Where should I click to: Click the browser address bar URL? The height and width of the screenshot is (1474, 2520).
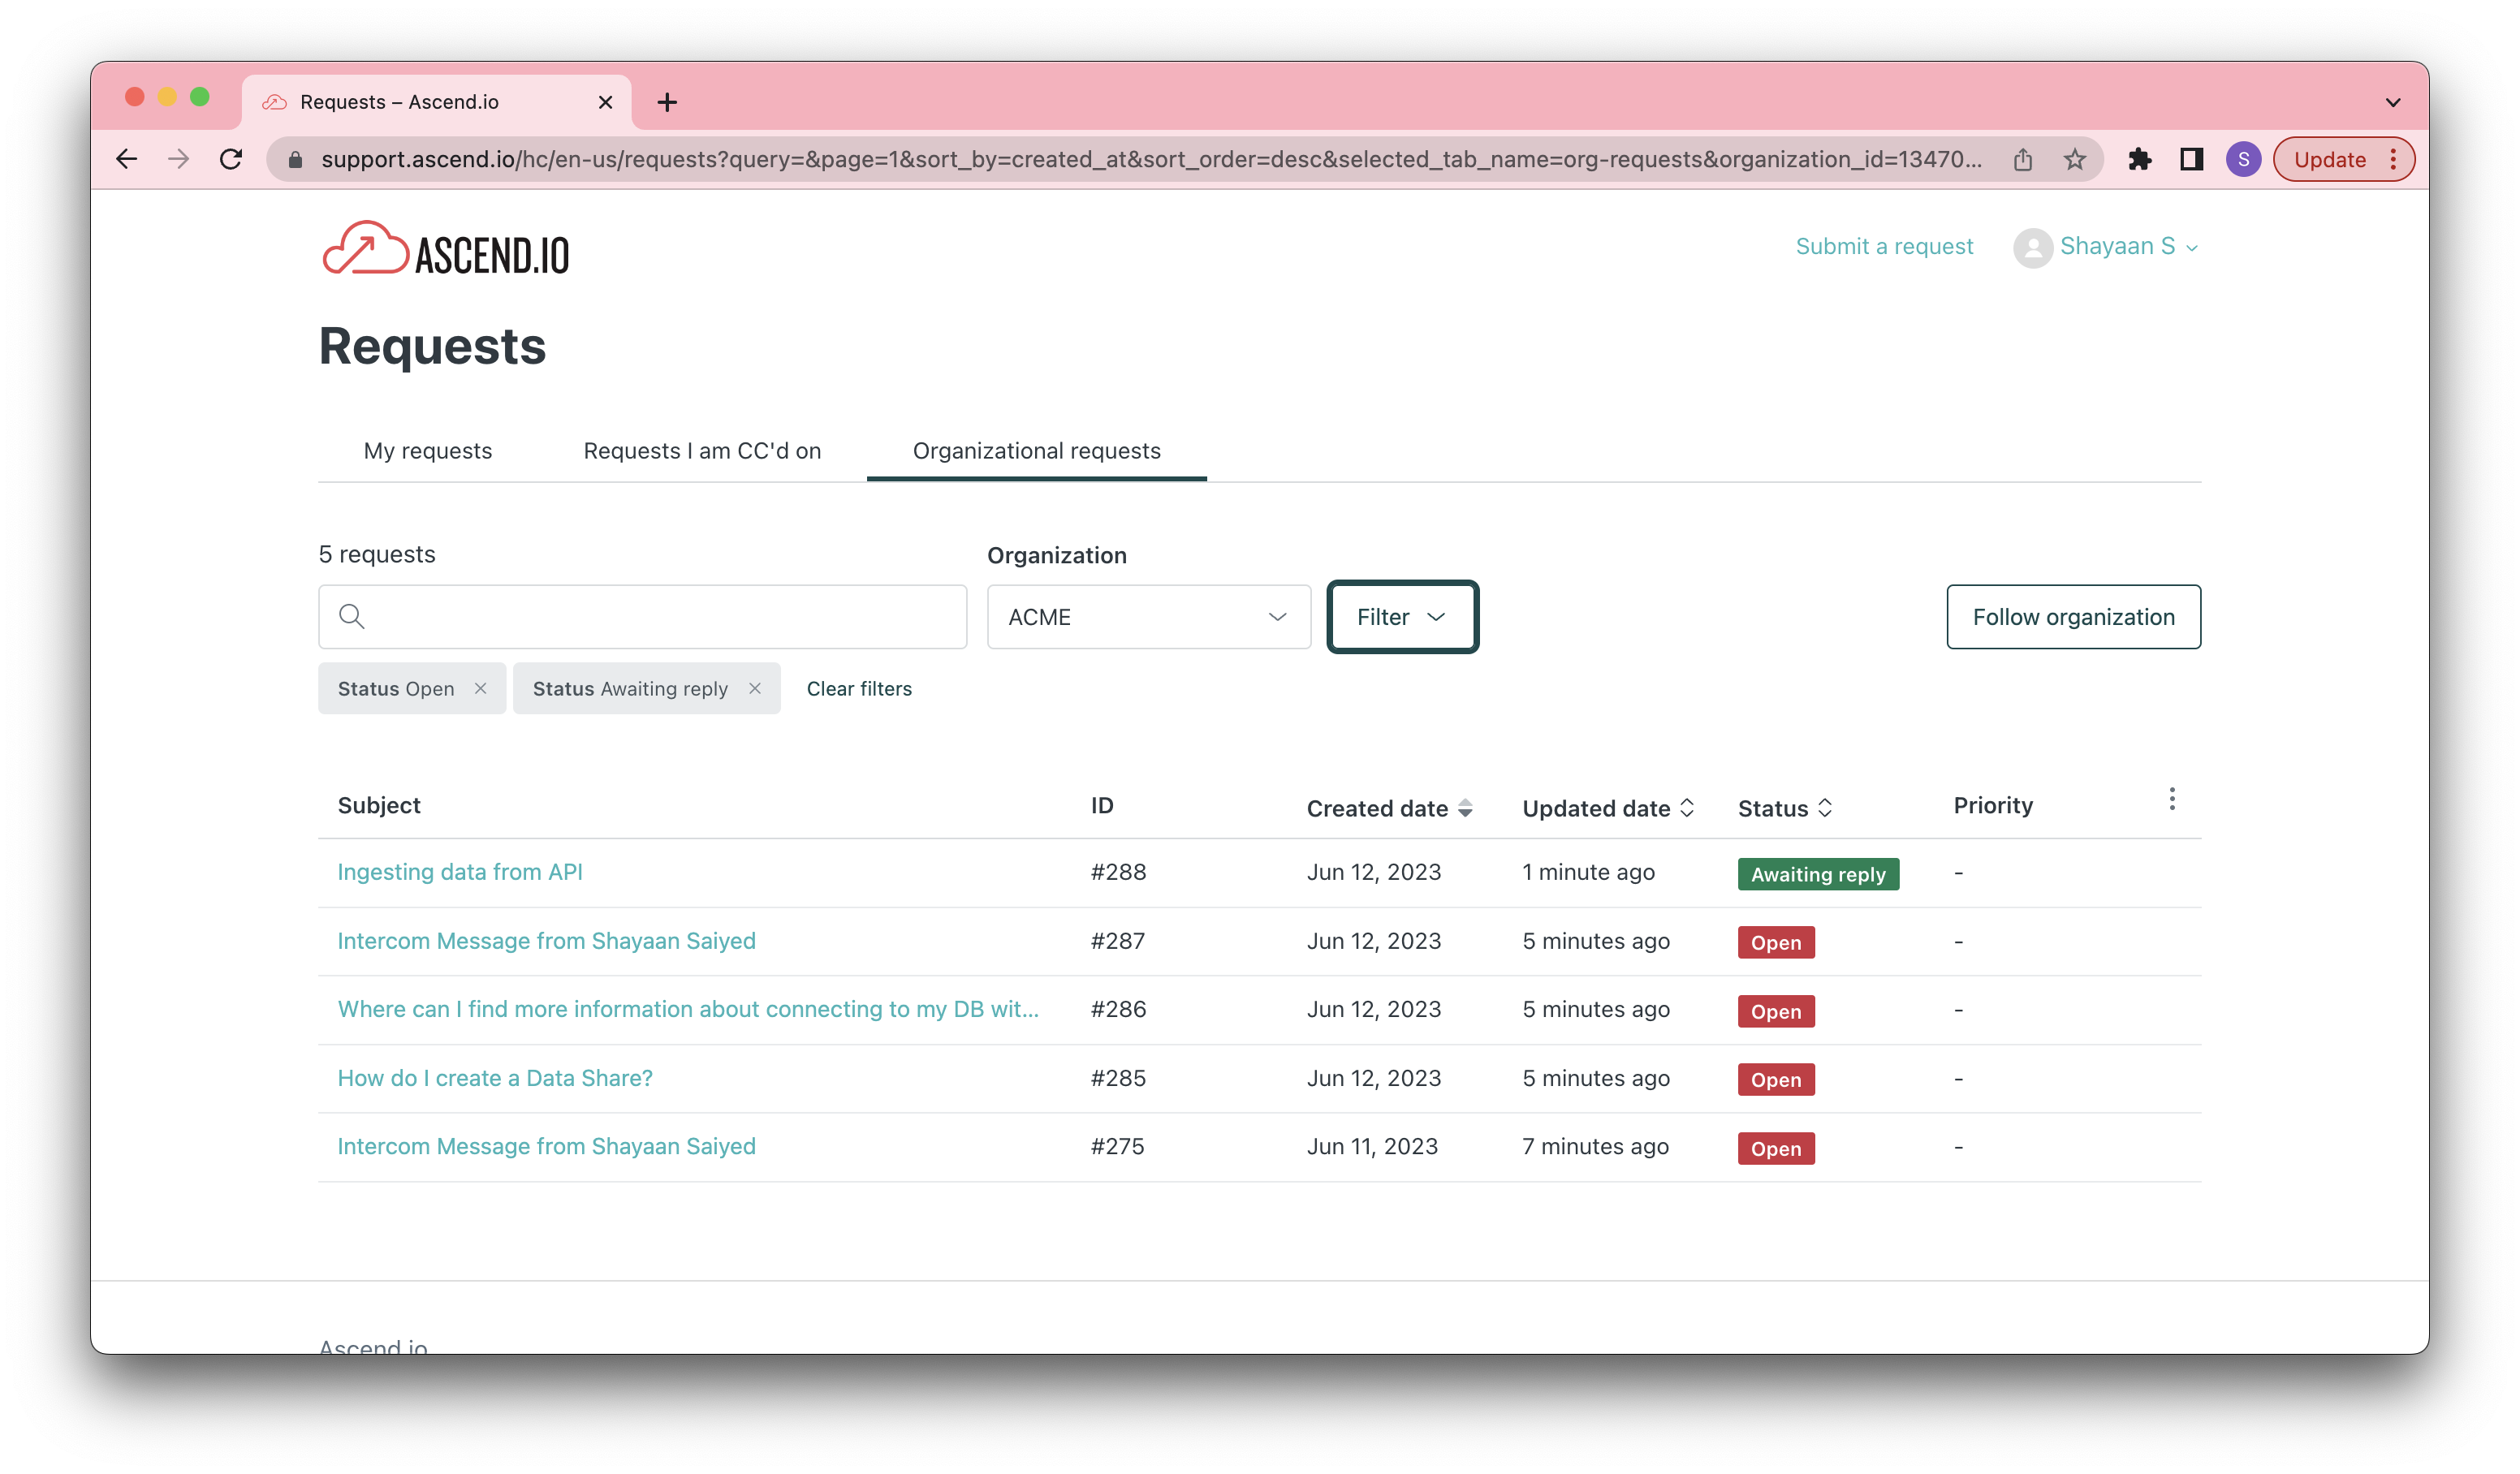[1150, 159]
